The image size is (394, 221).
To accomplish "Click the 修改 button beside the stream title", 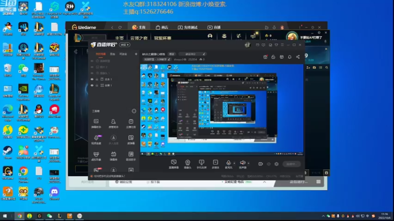I will [171, 54].
